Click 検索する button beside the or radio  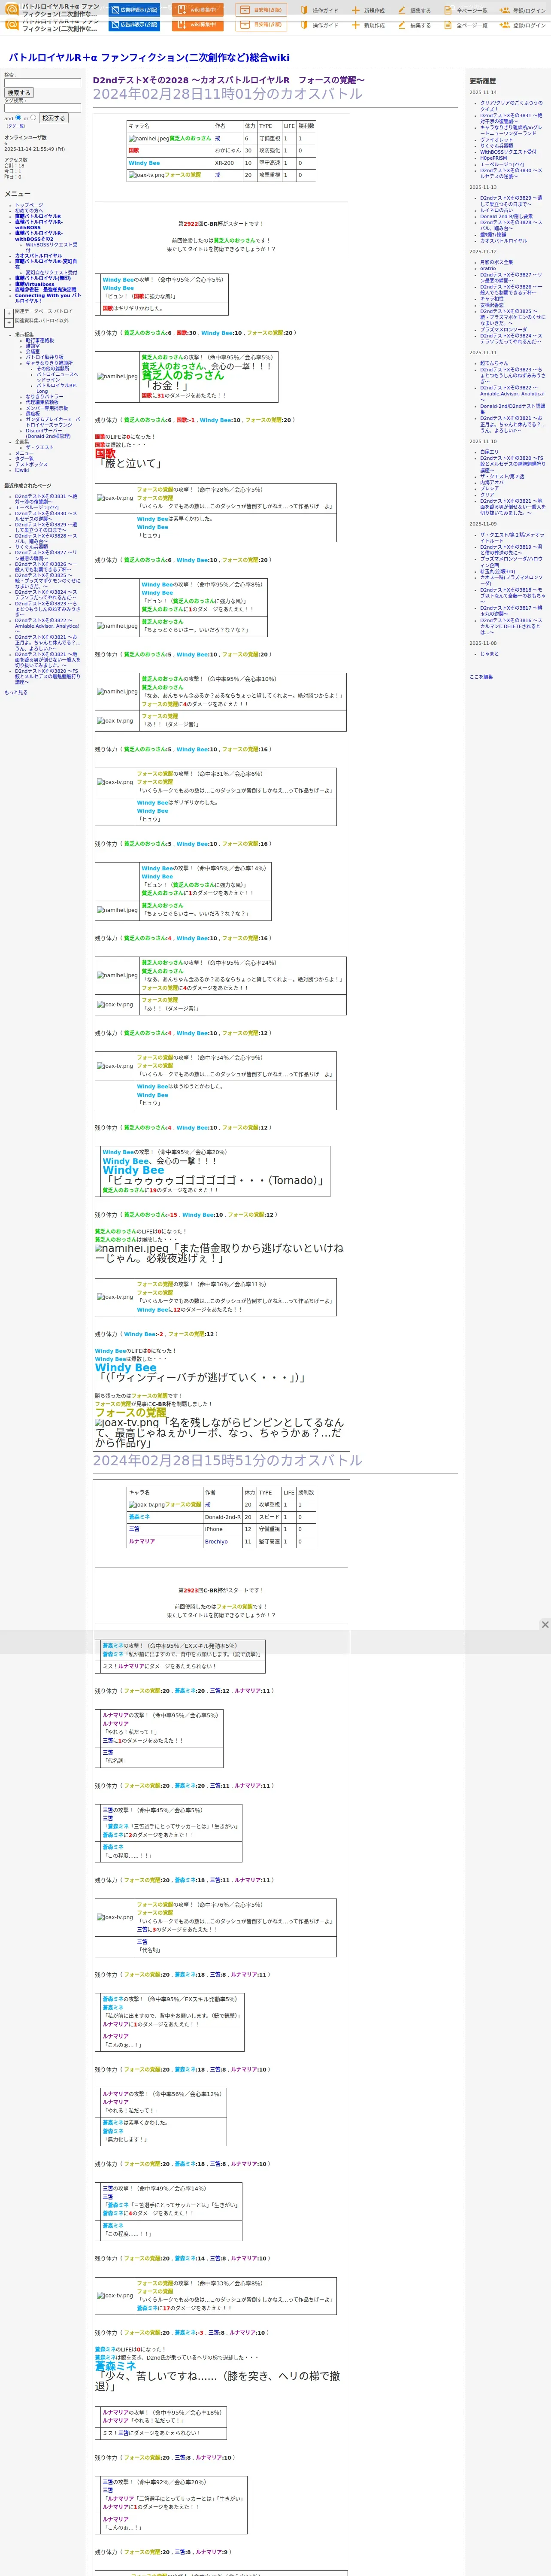coord(53,118)
